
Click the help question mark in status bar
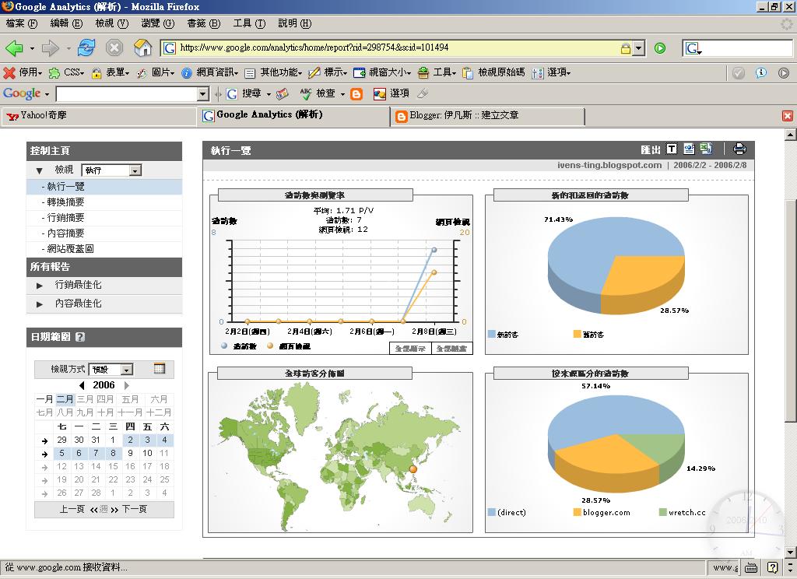[772, 567]
